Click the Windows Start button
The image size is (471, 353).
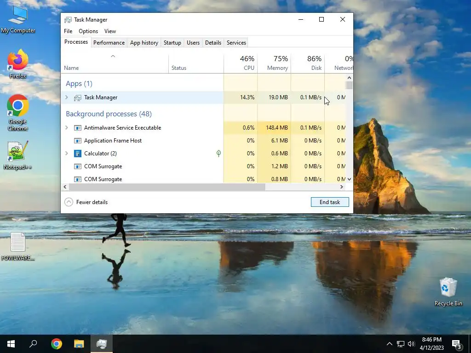click(11, 344)
